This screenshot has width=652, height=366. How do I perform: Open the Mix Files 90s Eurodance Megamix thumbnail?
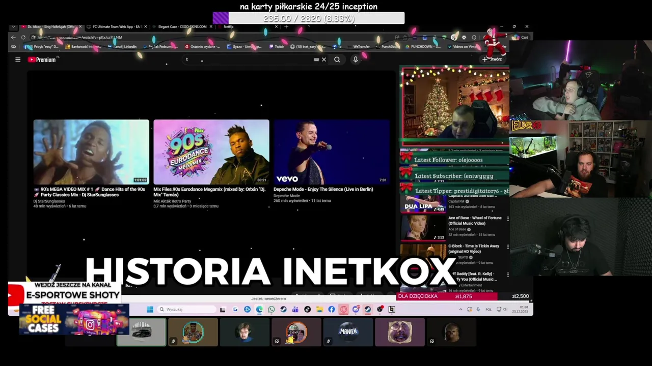tap(211, 151)
